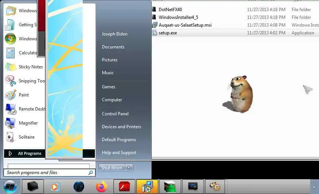
Task: Select the WindowsInstaller4_5 folder in Explorer
Action: (x=178, y=17)
